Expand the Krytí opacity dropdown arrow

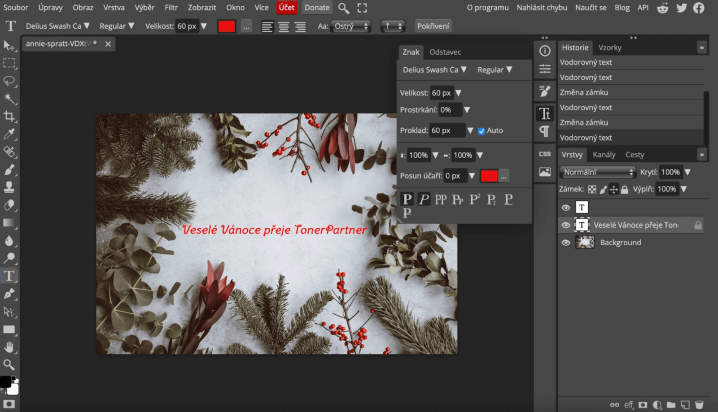tap(687, 172)
